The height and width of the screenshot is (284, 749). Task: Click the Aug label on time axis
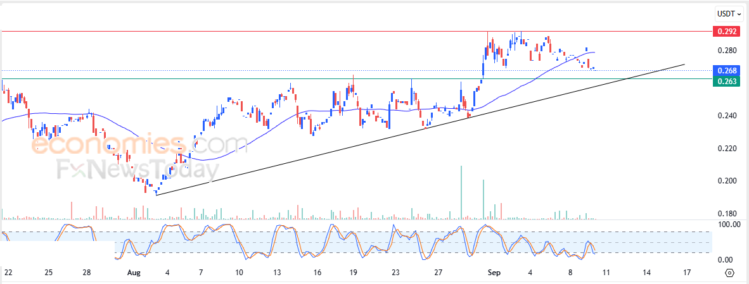(134, 273)
